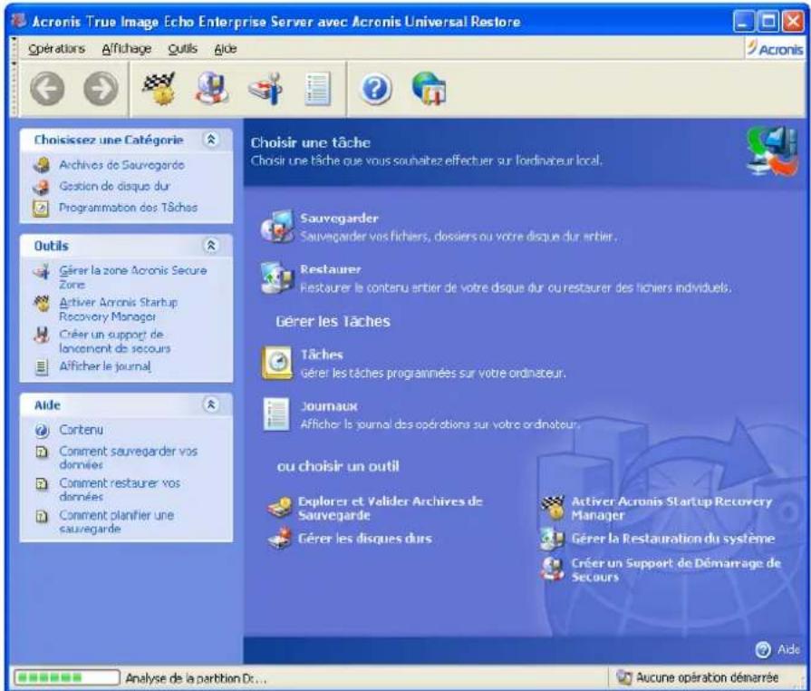Select Gérer la zone Acronis Secure Zone
This screenshot has height=691, width=811.
pos(133,277)
